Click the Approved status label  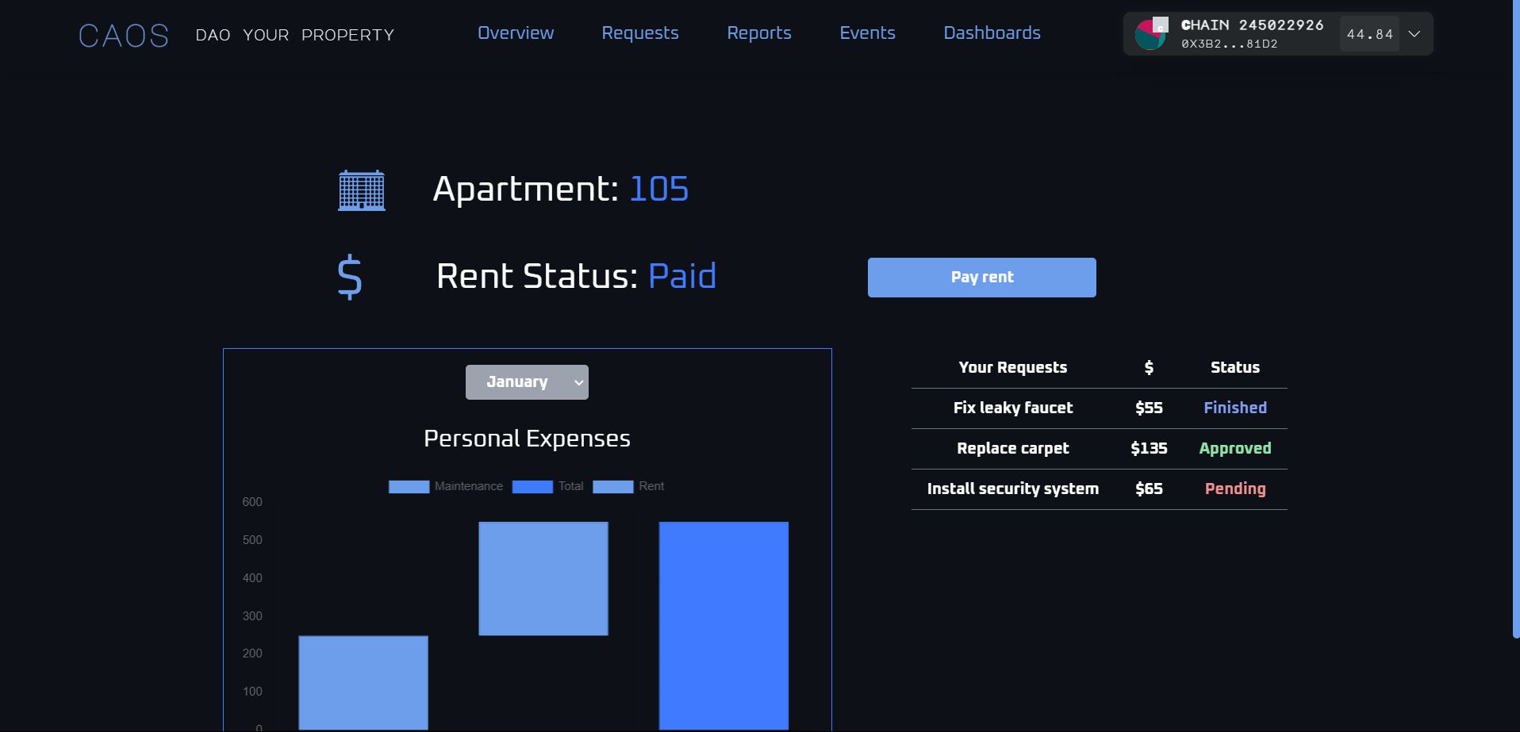click(x=1235, y=448)
